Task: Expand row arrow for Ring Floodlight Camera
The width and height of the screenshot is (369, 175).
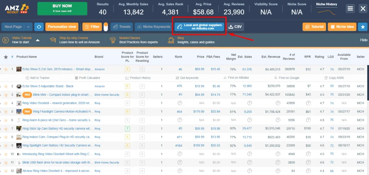Action: pos(1,112)
